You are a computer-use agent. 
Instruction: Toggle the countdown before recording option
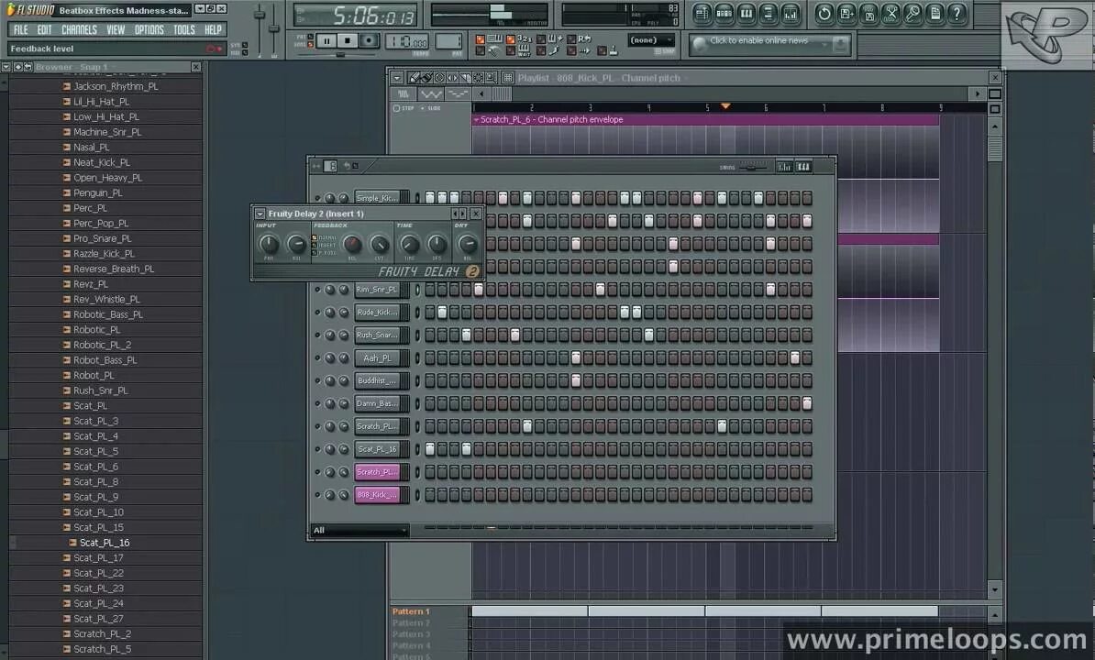point(511,39)
